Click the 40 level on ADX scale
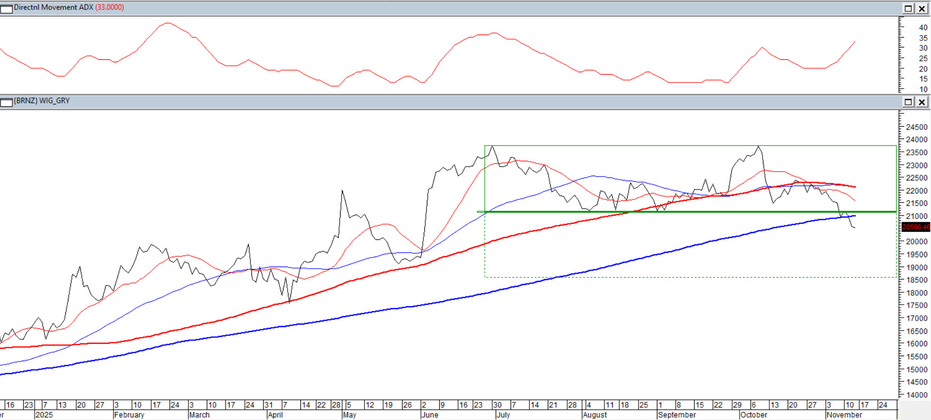 coord(923,28)
